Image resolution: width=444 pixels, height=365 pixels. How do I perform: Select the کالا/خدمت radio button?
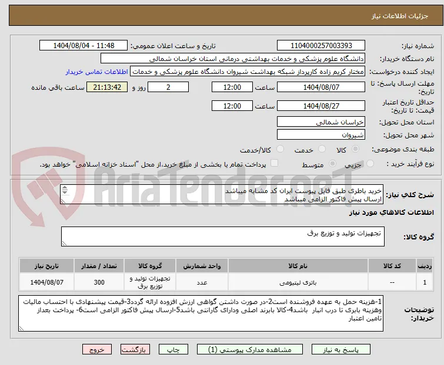[x=280, y=149]
